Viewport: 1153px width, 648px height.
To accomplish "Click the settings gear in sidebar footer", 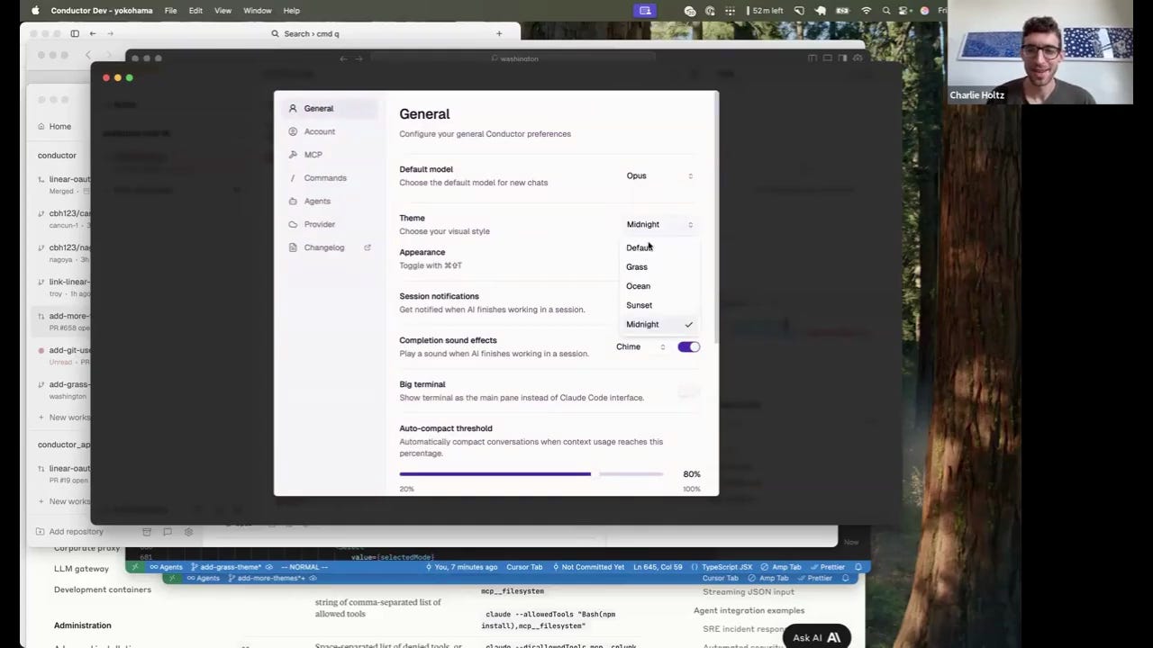I will coord(188,532).
